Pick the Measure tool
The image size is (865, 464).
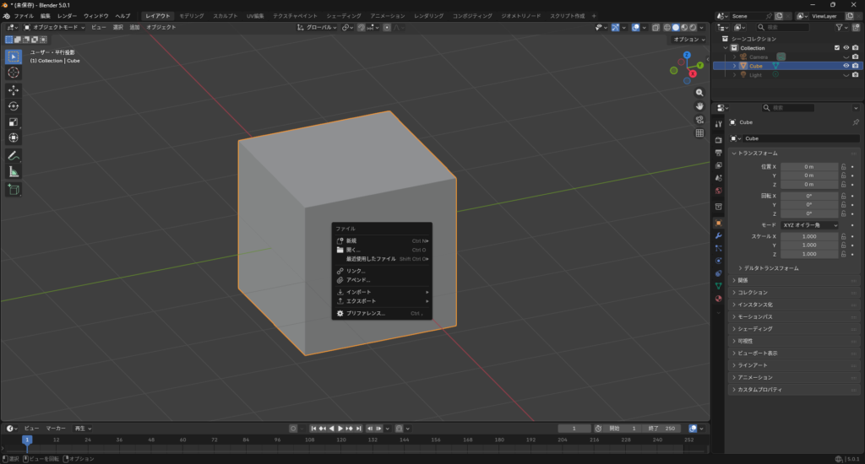coord(14,171)
